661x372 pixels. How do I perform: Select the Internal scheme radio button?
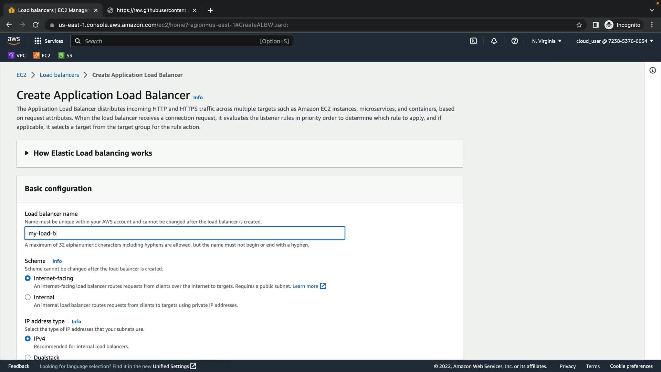(x=28, y=297)
